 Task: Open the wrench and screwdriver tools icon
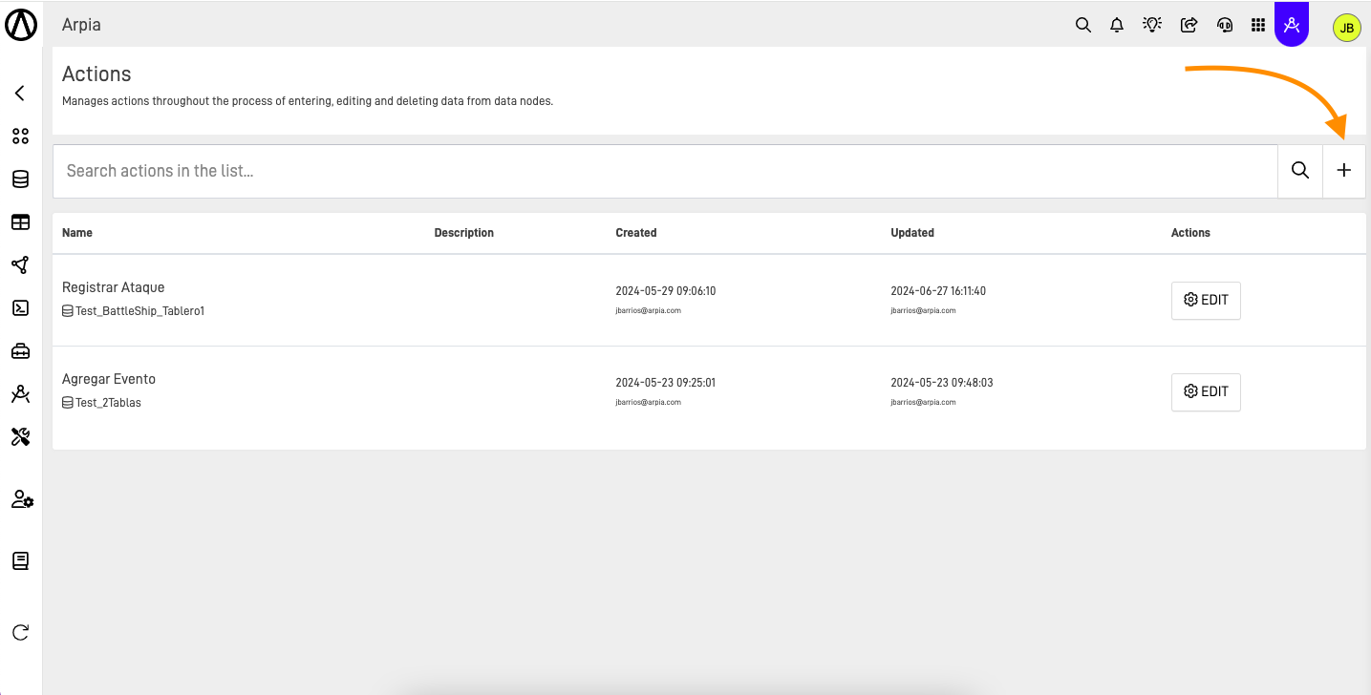click(20, 437)
